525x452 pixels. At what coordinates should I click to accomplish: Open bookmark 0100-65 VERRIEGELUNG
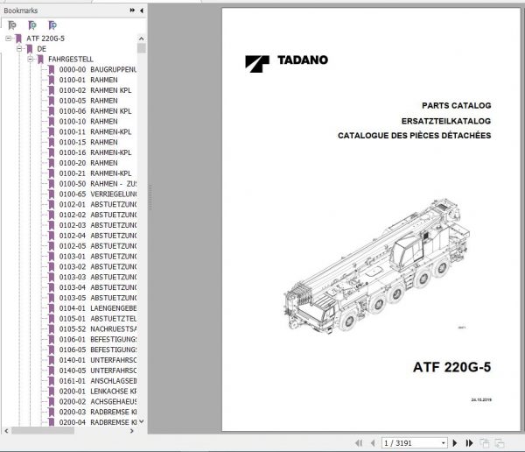pos(97,194)
